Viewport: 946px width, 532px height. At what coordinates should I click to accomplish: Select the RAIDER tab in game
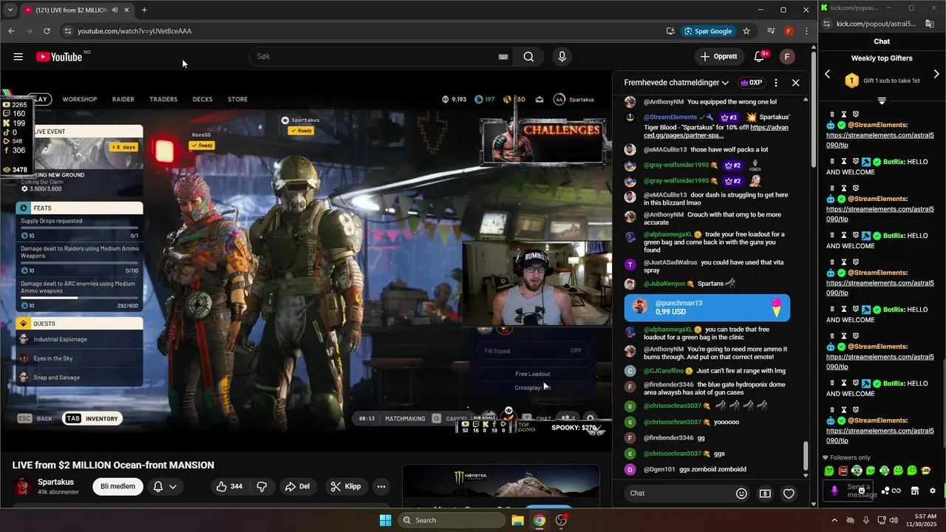(x=123, y=99)
